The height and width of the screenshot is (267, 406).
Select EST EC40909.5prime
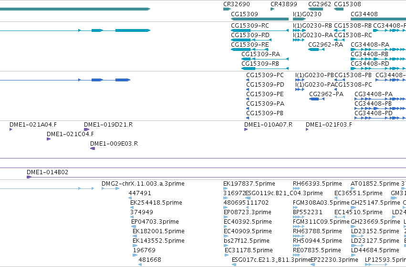point(226,236)
